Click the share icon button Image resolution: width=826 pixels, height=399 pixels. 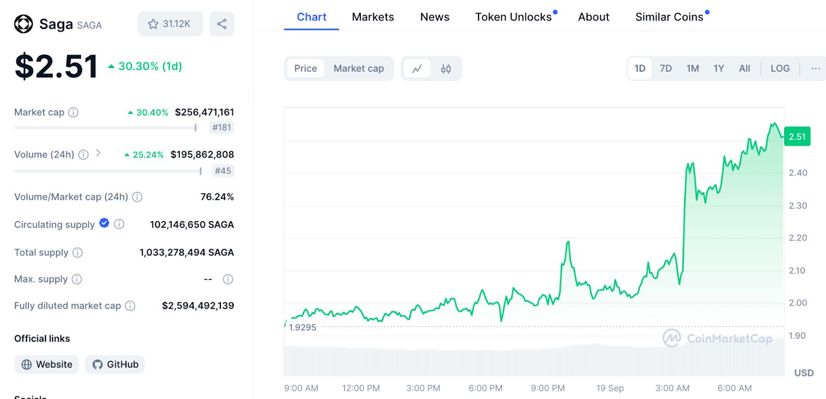tap(221, 24)
